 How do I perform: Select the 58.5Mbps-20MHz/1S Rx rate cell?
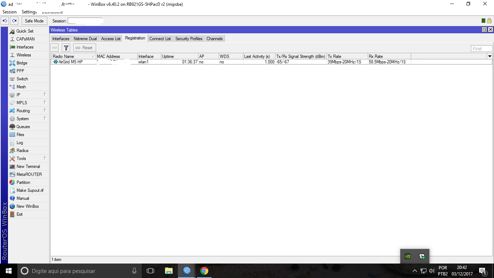(x=389, y=62)
